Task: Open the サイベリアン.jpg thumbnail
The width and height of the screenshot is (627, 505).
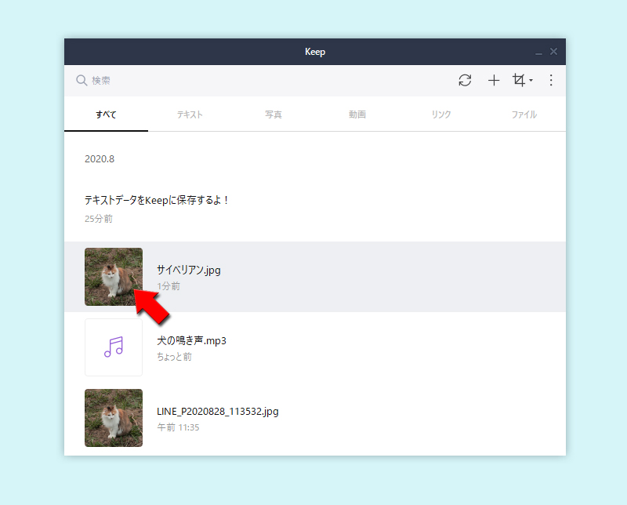Action: pos(114,277)
